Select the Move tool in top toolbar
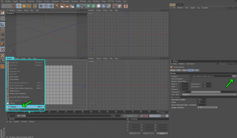 [19, 6]
